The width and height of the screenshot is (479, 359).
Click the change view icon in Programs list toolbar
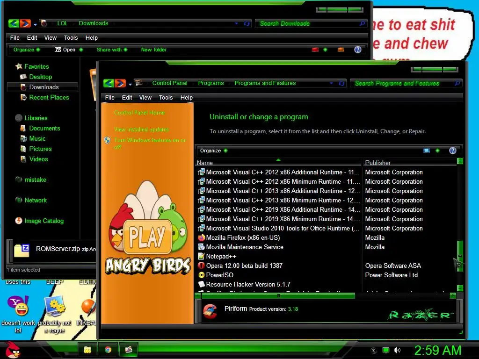(x=427, y=151)
